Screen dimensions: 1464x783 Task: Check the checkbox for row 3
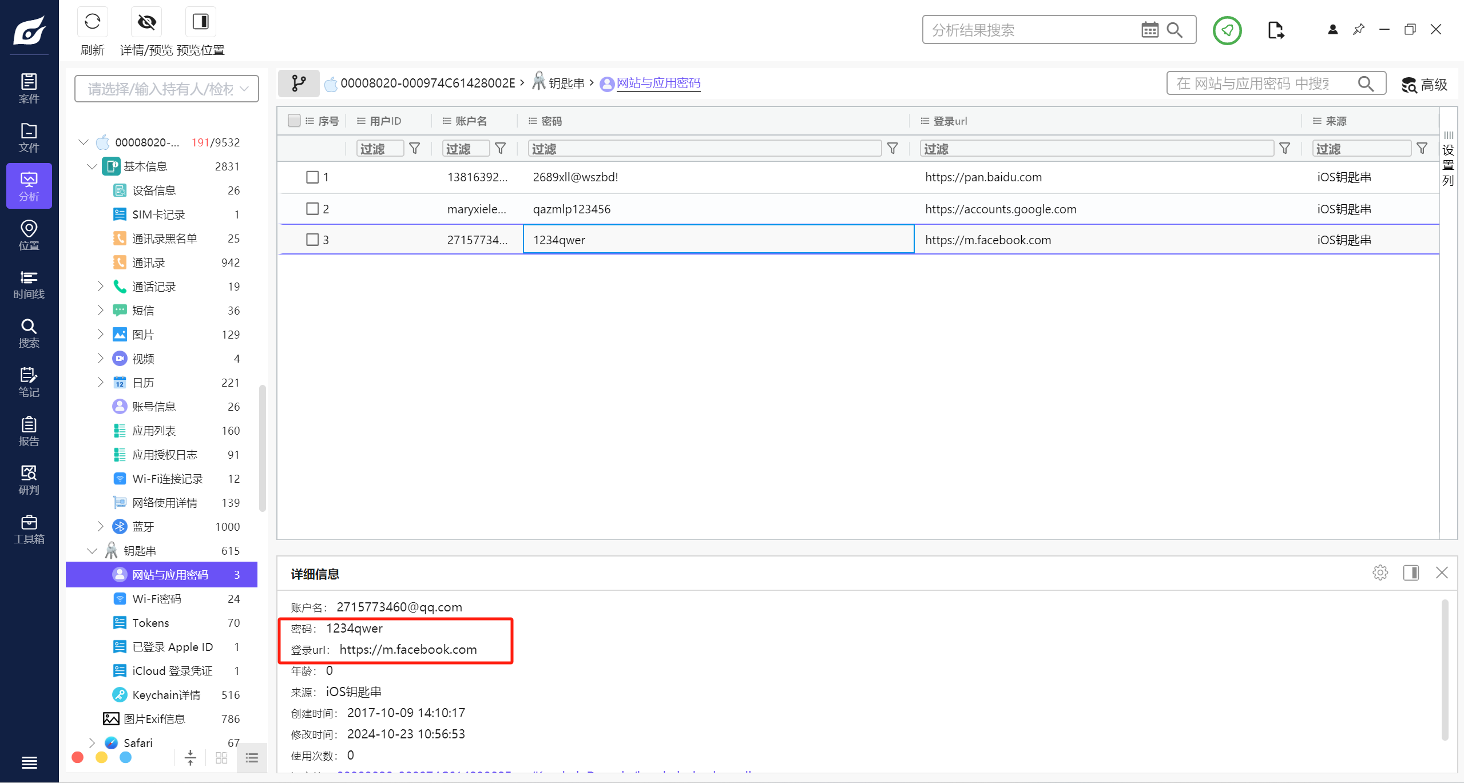point(312,240)
